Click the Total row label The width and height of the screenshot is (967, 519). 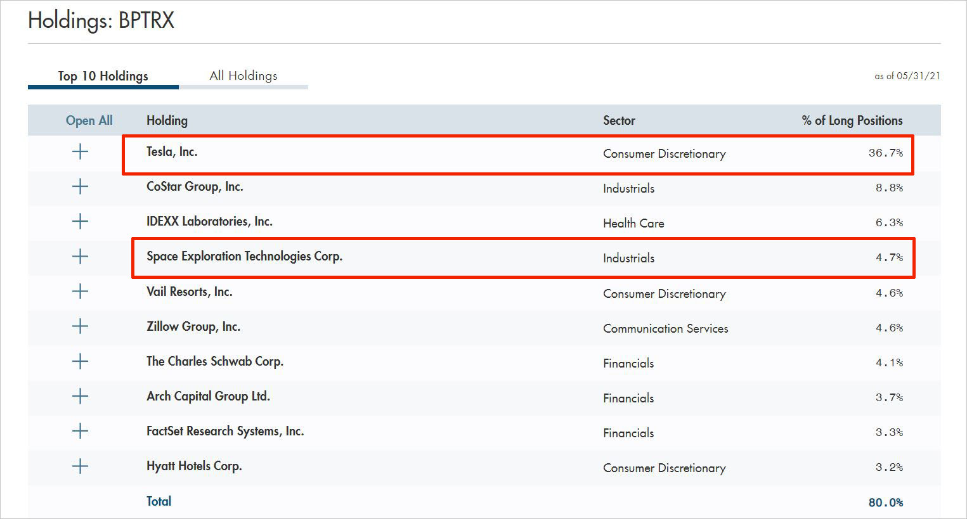coord(159,501)
